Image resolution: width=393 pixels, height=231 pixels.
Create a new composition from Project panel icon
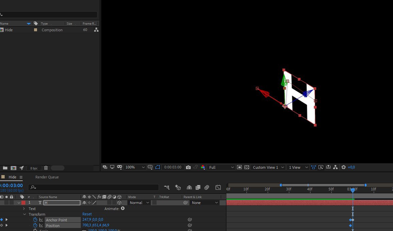tap(14, 168)
